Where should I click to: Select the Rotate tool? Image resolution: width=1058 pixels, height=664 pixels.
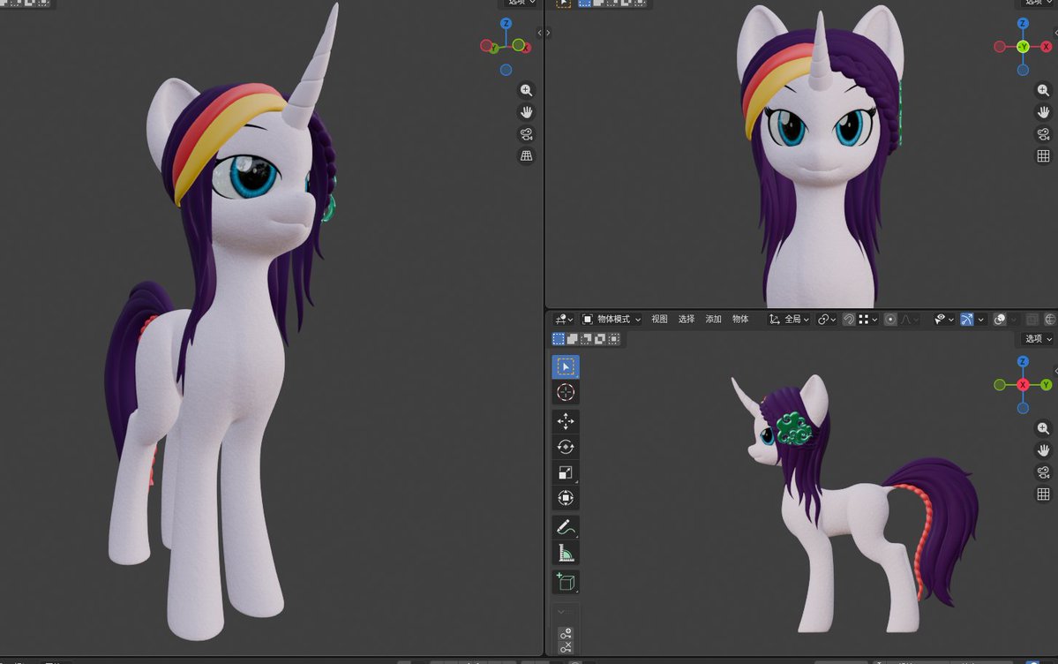(566, 447)
